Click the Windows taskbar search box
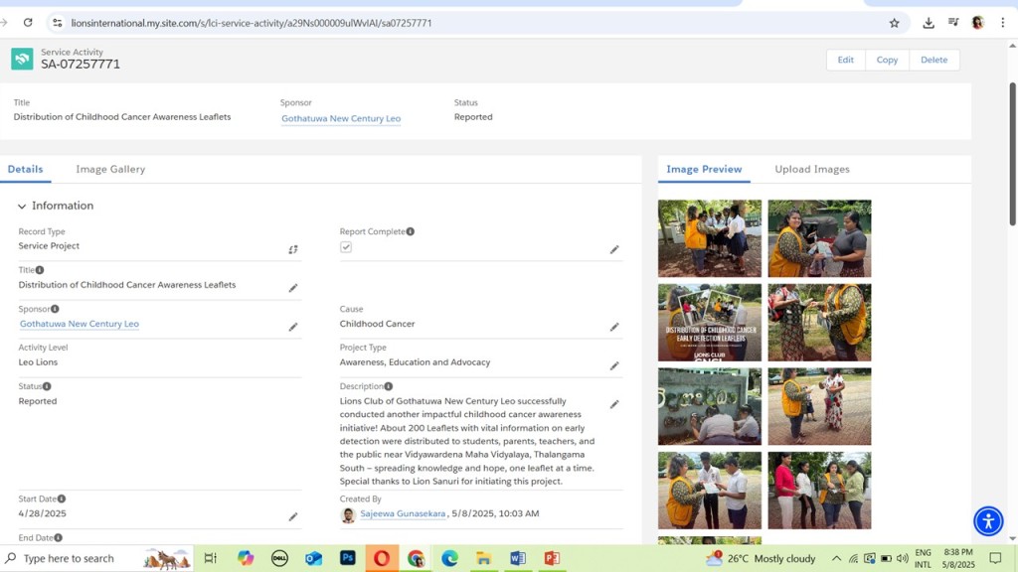The width and height of the screenshot is (1018, 572). pyautogui.click(x=97, y=558)
